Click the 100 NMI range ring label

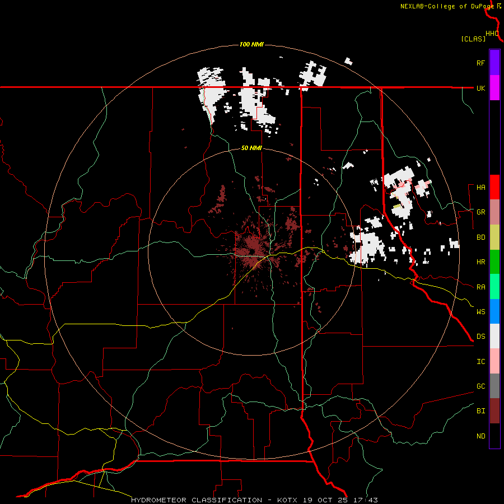251,44
